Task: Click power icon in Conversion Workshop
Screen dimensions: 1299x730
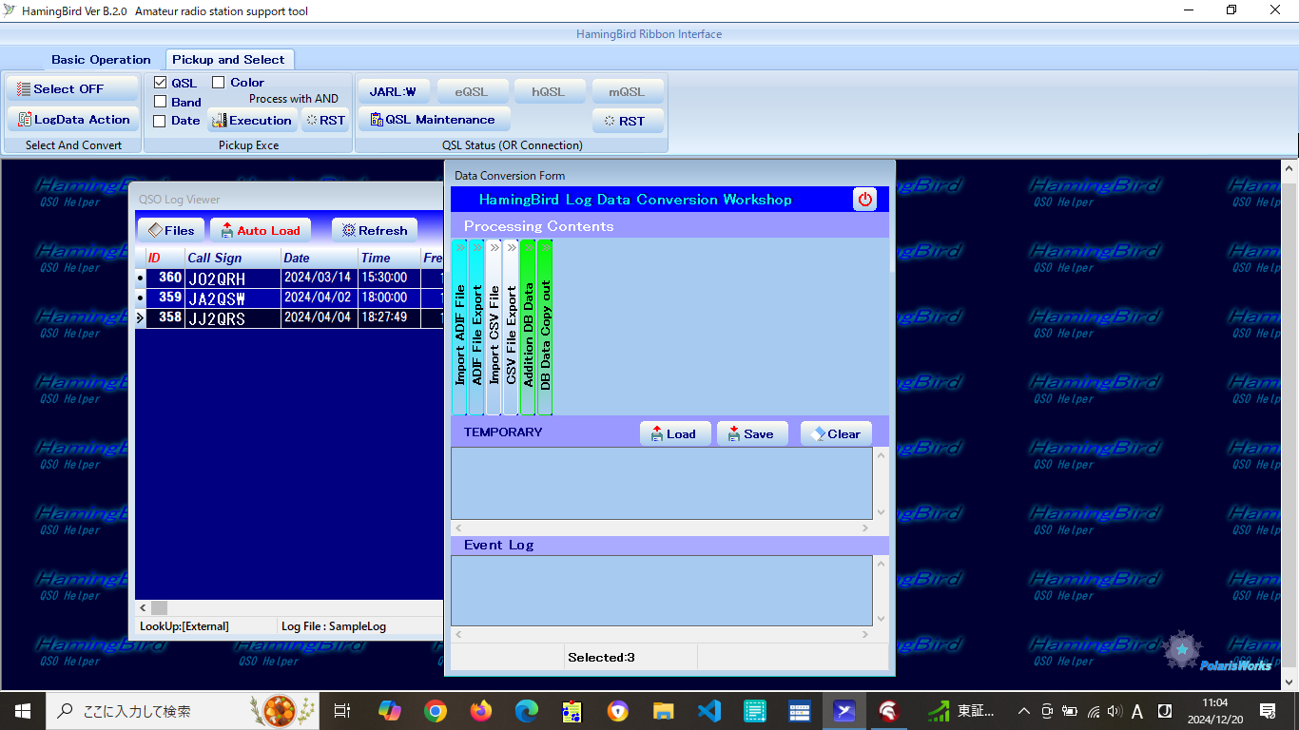Action: coord(864,200)
